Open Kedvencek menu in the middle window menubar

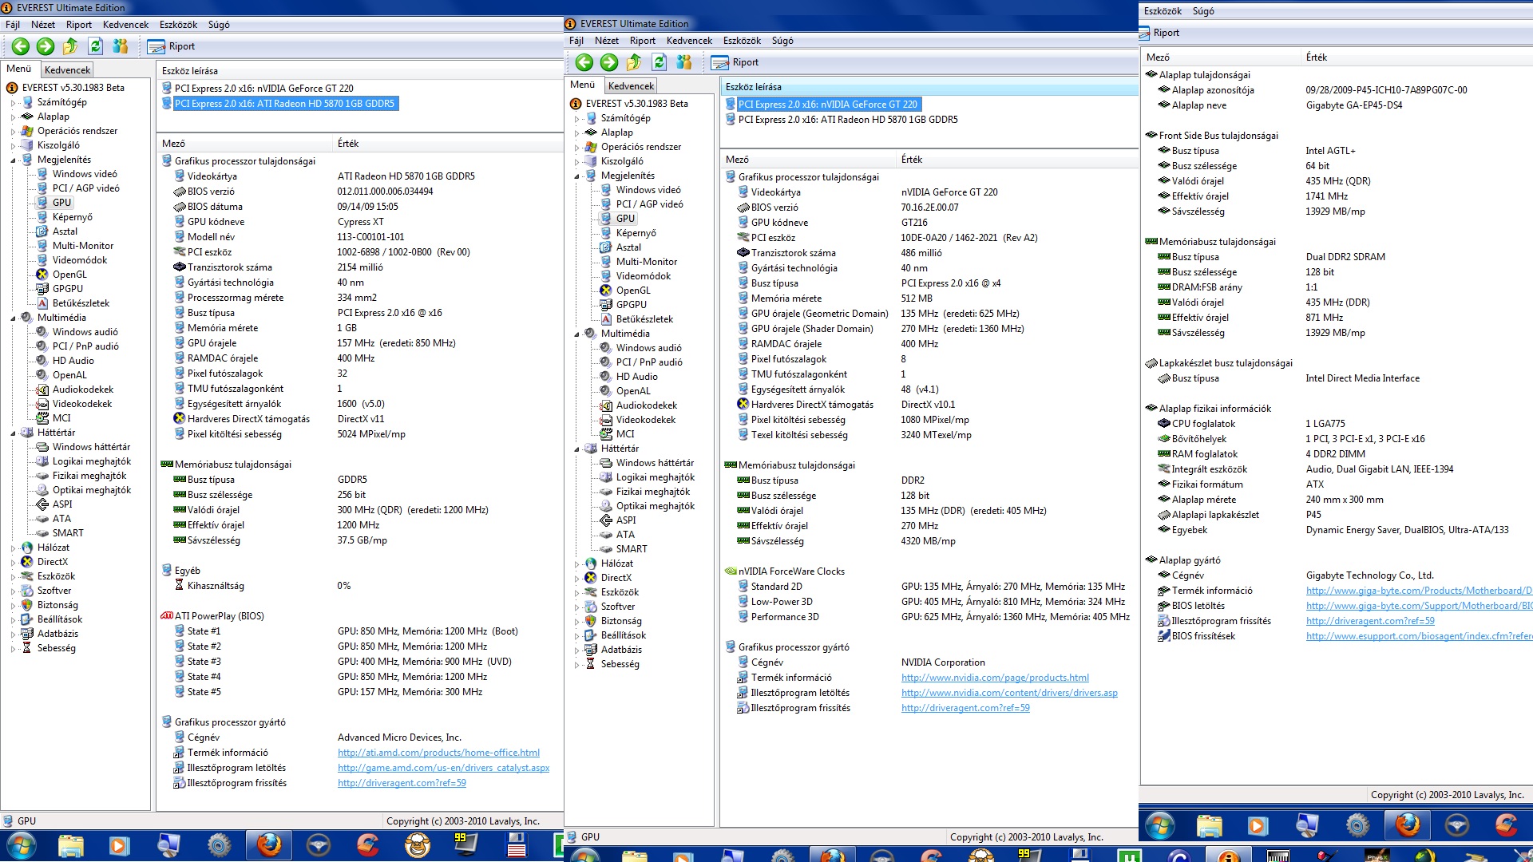pyautogui.click(x=689, y=41)
